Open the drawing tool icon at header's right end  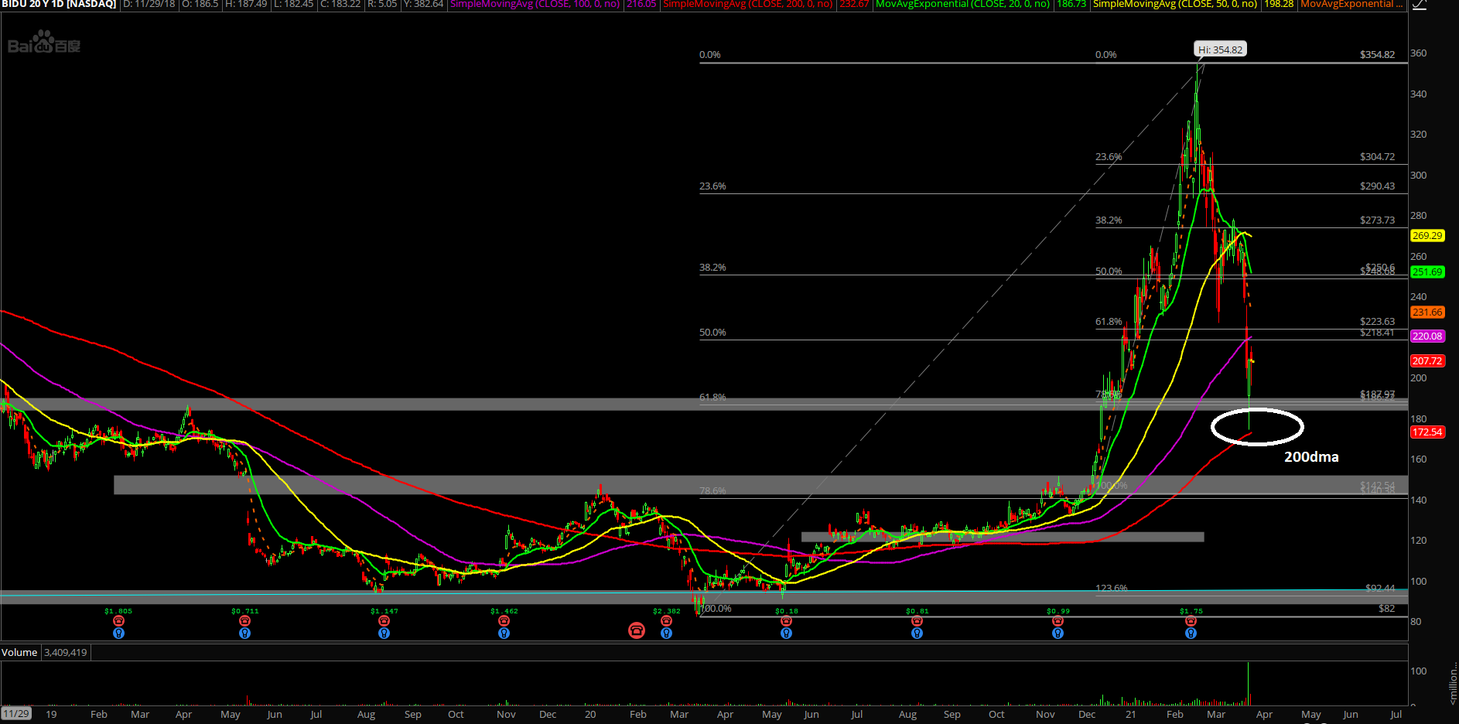pos(1419,4)
